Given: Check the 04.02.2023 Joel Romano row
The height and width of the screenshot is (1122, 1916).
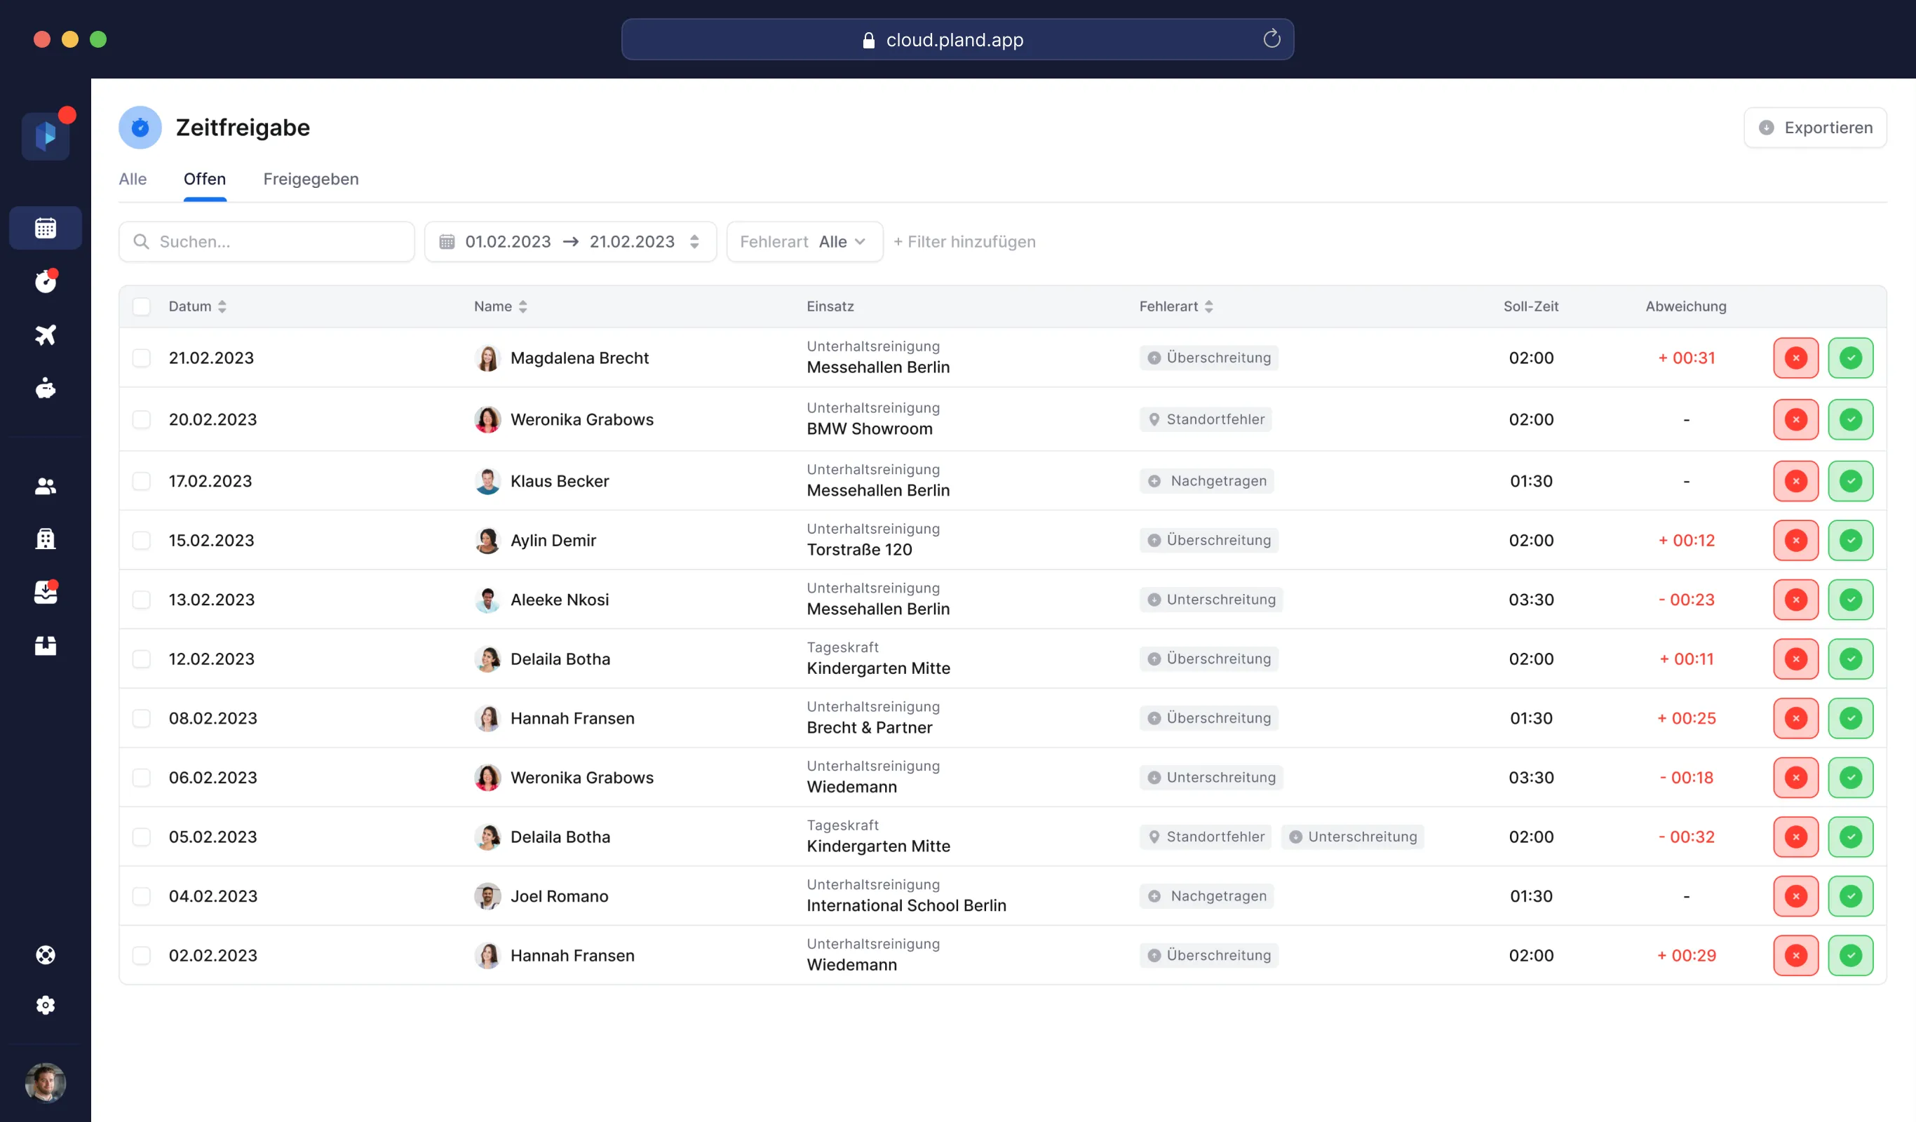Looking at the screenshot, I should coord(142,896).
